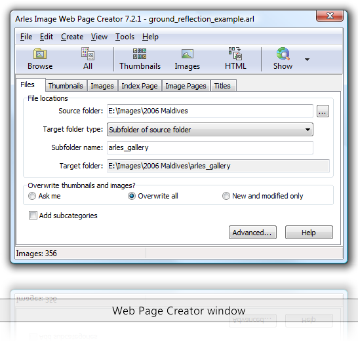Switch to the Image Pages tab

(x=186, y=86)
